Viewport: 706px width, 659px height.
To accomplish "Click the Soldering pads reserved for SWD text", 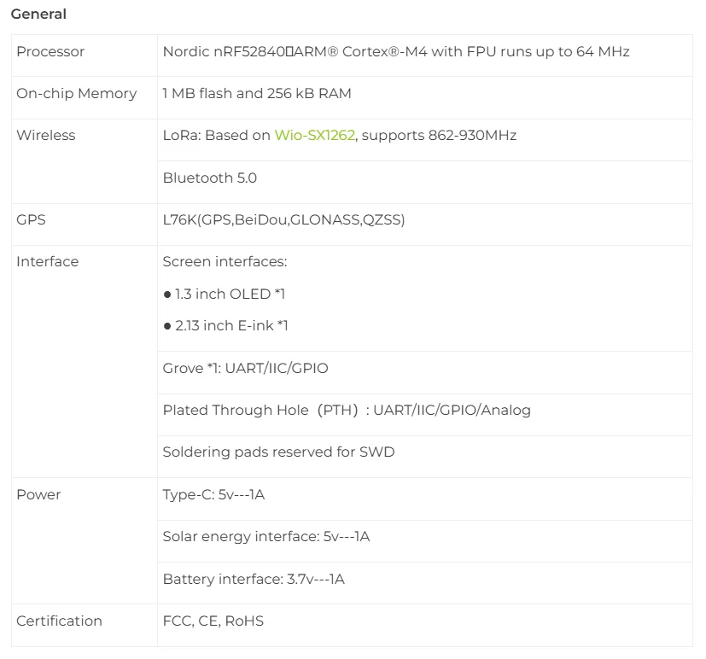I will pos(278,452).
